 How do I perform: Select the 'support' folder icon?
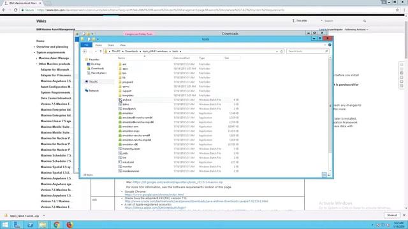120,91
